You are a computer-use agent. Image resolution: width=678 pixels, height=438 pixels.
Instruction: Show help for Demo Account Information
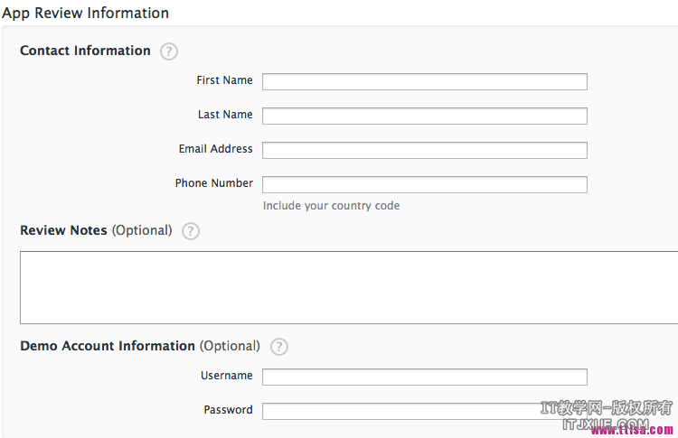[x=279, y=347]
